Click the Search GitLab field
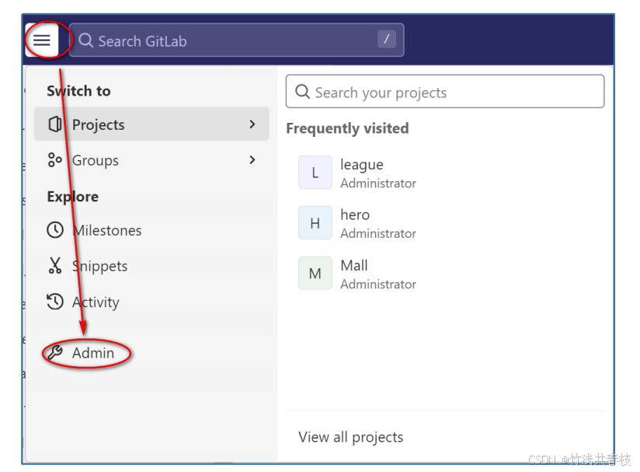The width and height of the screenshot is (640, 472). [237, 40]
